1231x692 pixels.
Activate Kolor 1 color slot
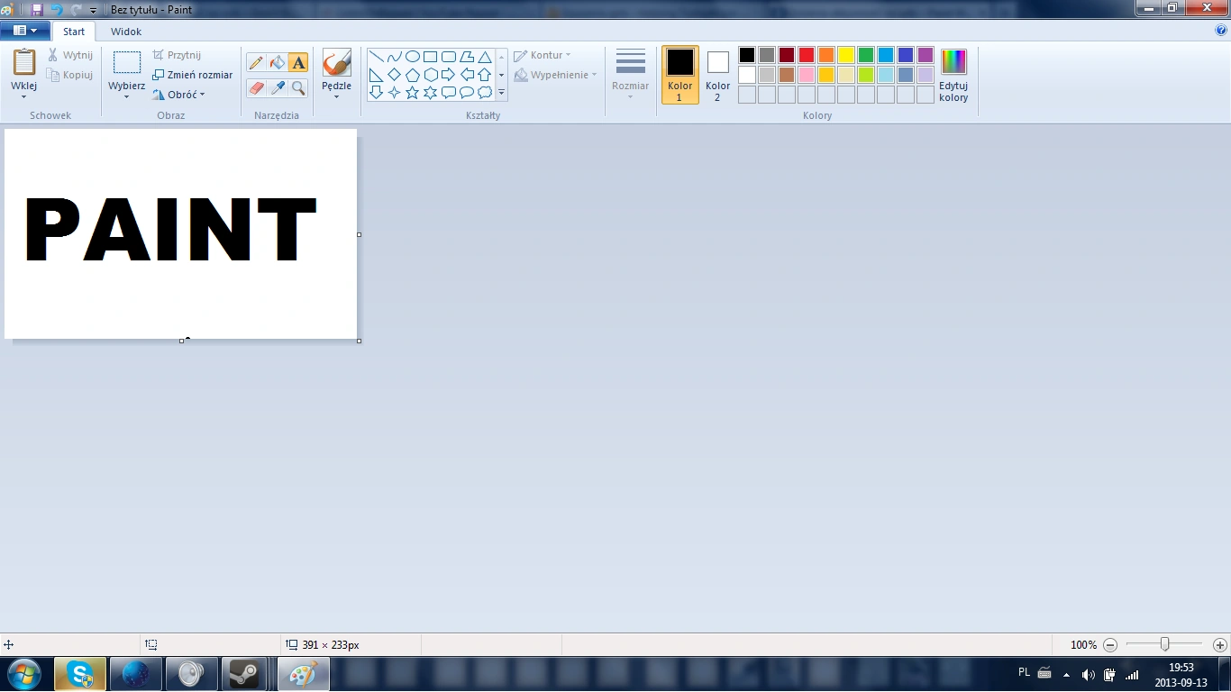tap(679, 74)
